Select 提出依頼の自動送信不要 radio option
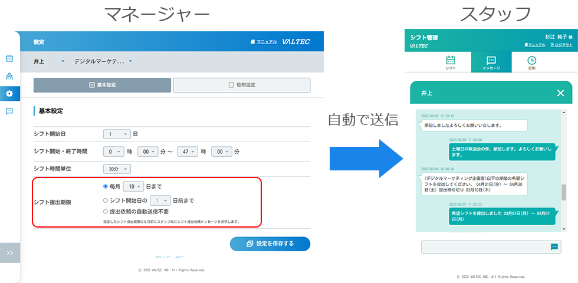Image resolution: width=578 pixels, height=283 pixels. pos(106,212)
